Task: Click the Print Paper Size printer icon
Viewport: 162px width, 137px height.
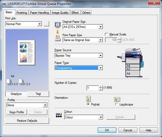Action: point(58,38)
